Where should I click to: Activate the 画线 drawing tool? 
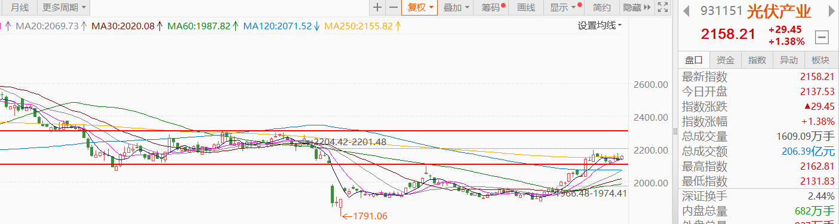coord(527,8)
